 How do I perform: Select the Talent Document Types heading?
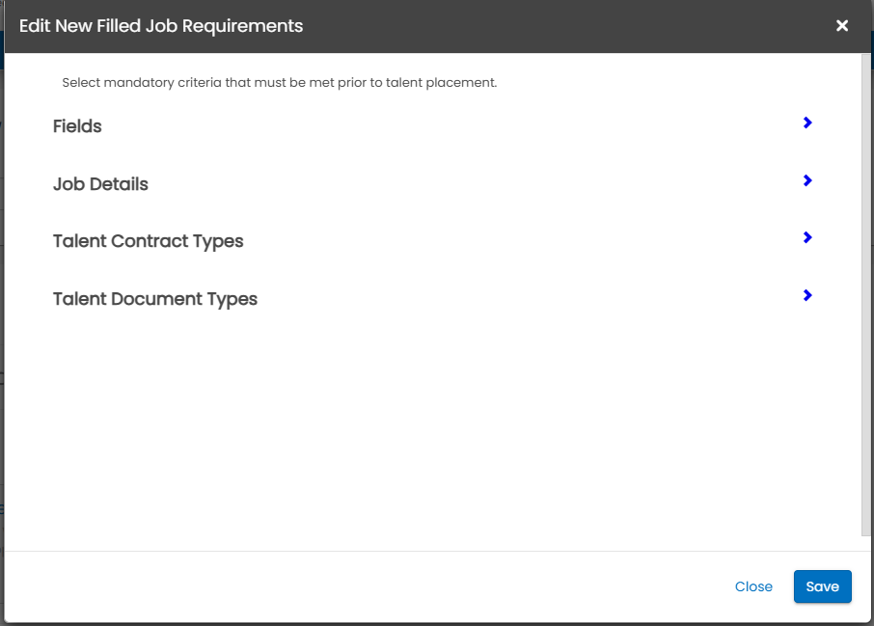154,299
